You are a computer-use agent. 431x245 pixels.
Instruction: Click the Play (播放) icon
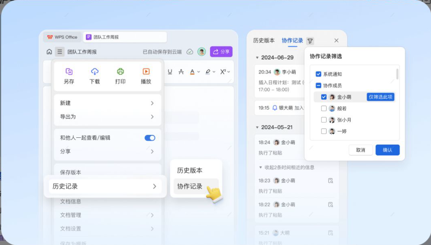click(146, 72)
